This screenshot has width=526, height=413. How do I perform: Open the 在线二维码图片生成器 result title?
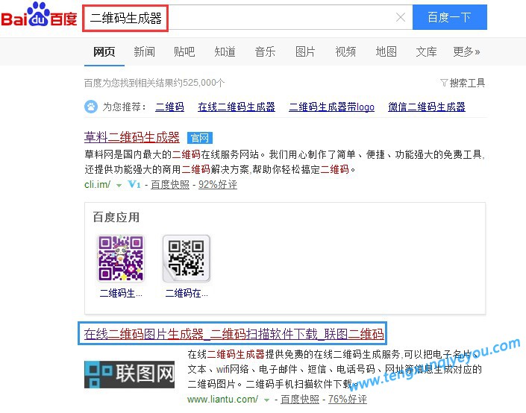coord(234,334)
